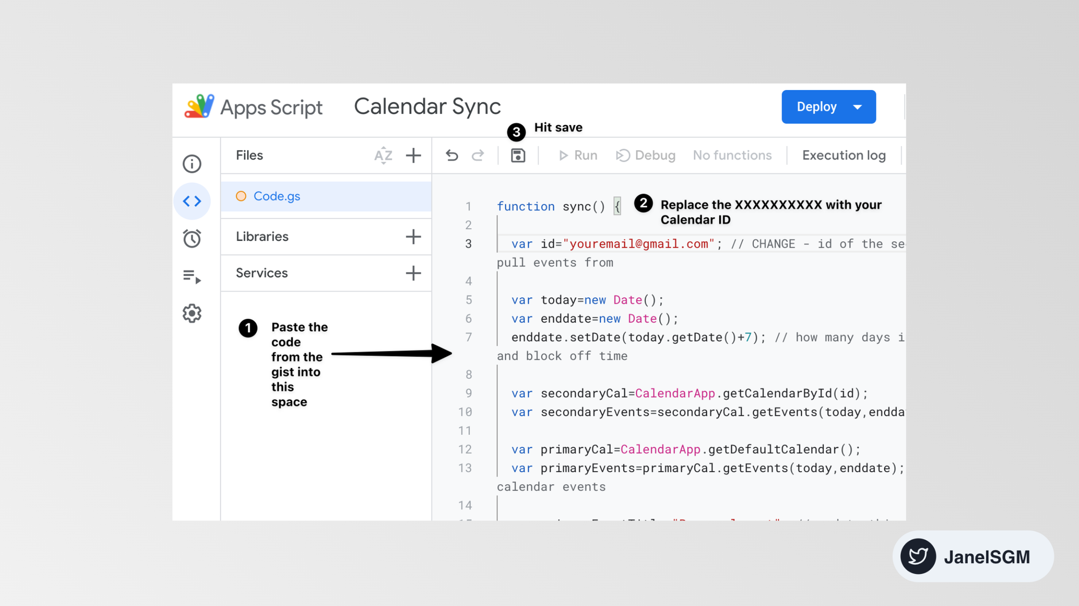
Task: Undo the last edit
Action: [x=452, y=156]
